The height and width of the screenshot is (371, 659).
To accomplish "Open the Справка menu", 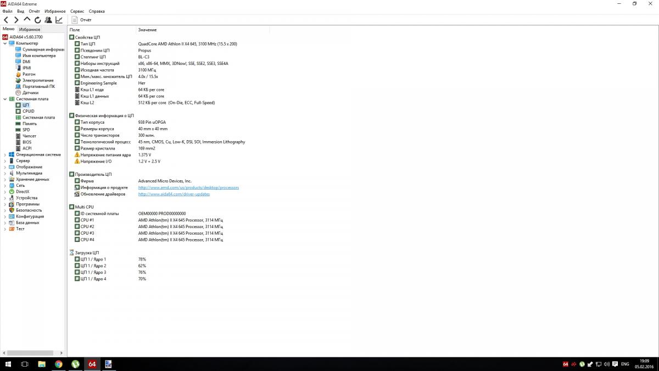I will coord(97,11).
